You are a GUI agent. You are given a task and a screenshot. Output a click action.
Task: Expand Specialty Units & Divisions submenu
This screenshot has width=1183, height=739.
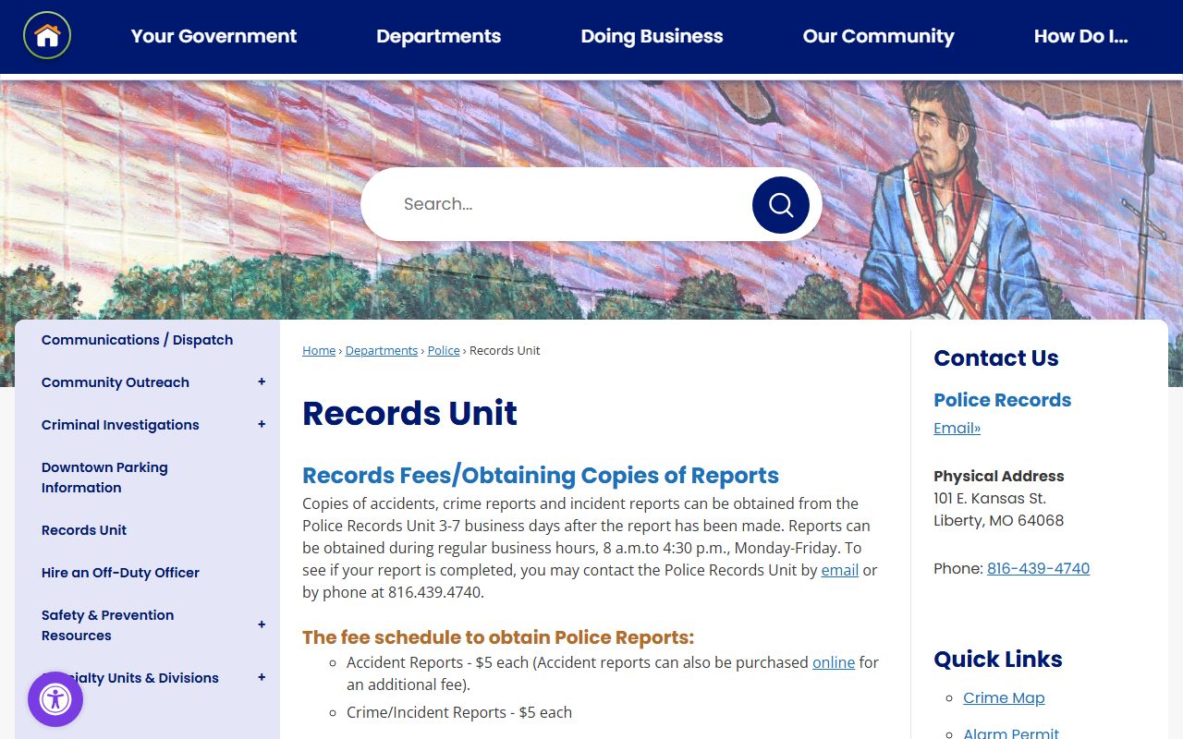pos(262,678)
